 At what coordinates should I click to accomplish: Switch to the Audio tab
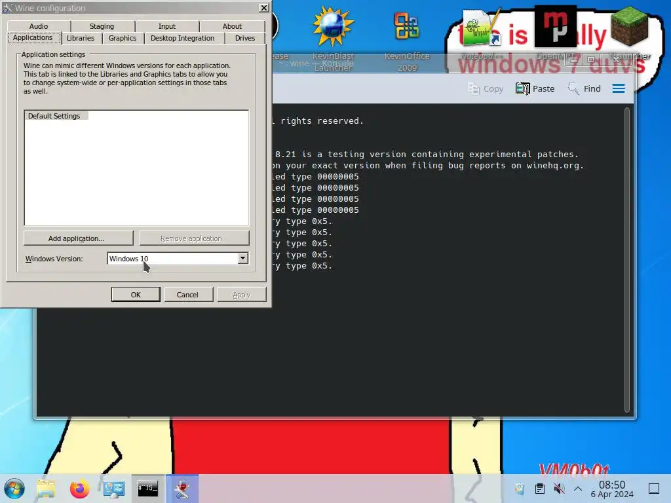coord(39,26)
